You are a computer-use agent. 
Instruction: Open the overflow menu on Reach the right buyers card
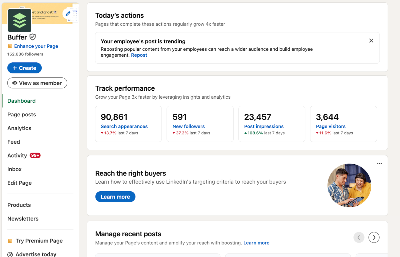[379, 164]
